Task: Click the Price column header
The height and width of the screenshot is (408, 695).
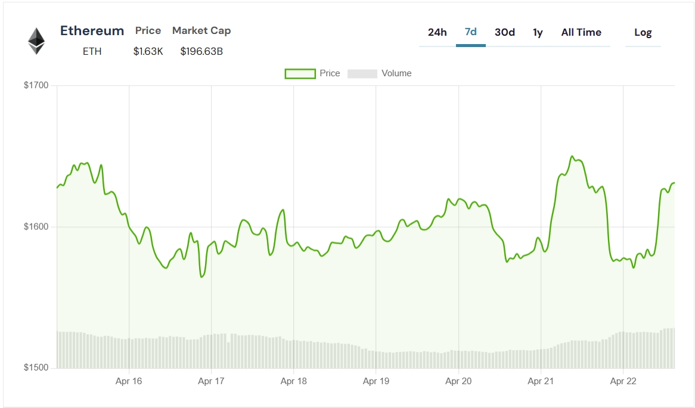Action: click(x=148, y=30)
